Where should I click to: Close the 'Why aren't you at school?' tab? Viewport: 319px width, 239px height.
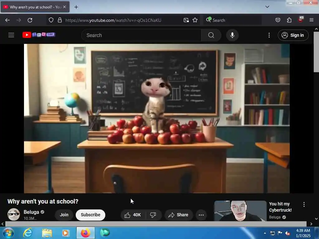[x=64, y=7]
